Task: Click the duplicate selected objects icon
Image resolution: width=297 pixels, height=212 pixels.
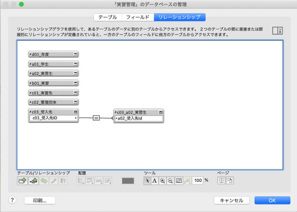Action: coord(44,181)
